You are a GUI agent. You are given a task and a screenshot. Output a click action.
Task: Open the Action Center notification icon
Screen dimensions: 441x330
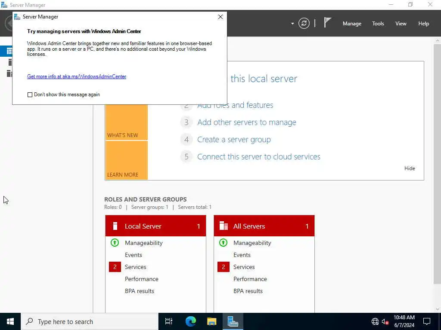pos(427,321)
